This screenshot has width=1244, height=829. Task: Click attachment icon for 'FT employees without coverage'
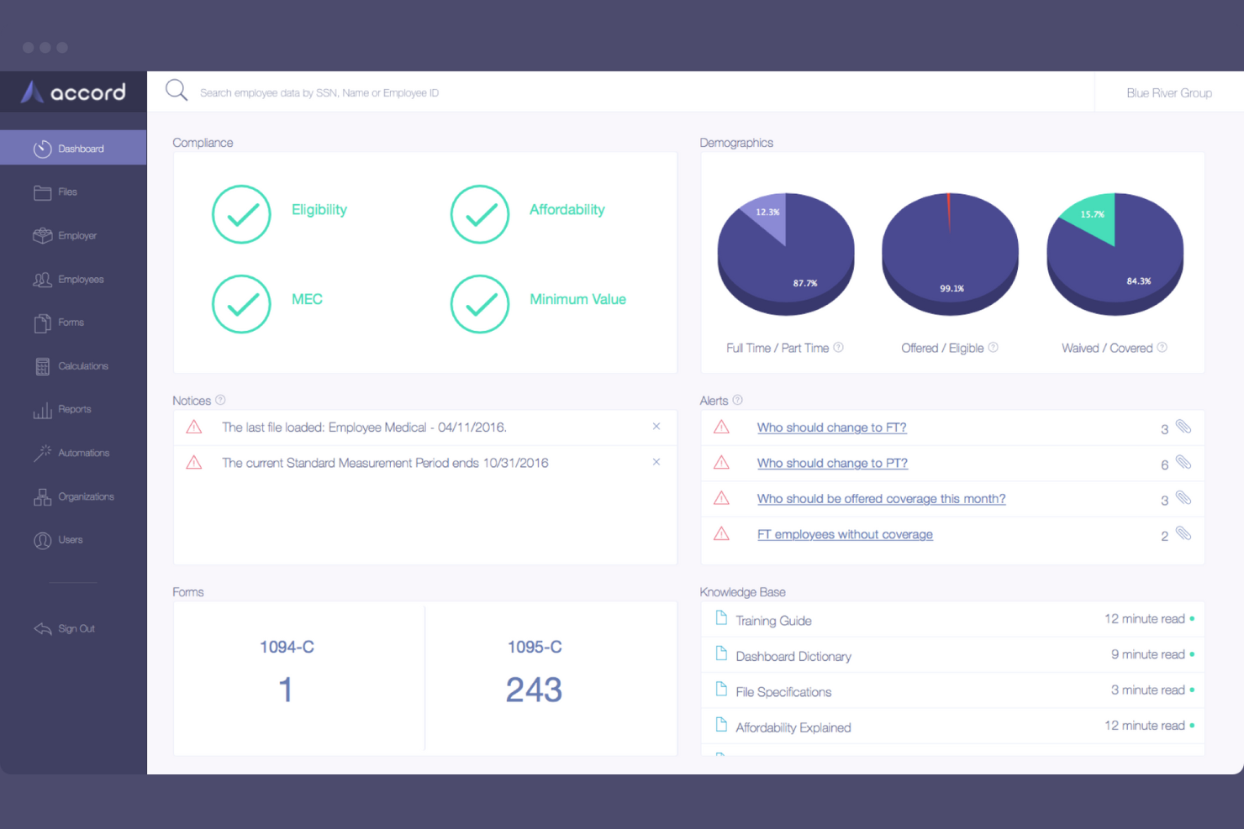pyautogui.click(x=1183, y=534)
